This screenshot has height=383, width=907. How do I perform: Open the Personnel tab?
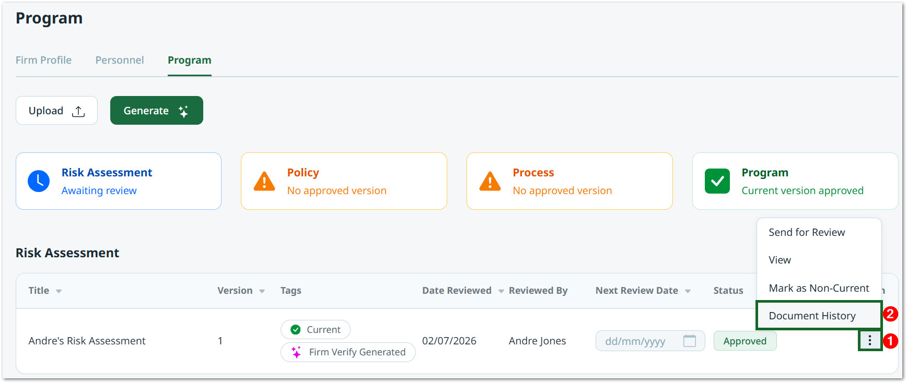120,60
